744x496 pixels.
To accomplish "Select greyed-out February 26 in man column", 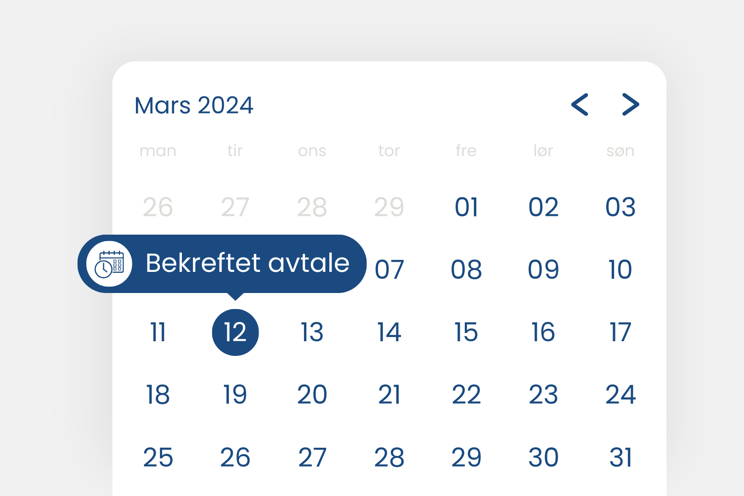I will [158, 207].
